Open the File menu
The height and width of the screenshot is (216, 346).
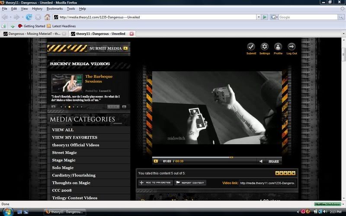click(x=4, y=9)
